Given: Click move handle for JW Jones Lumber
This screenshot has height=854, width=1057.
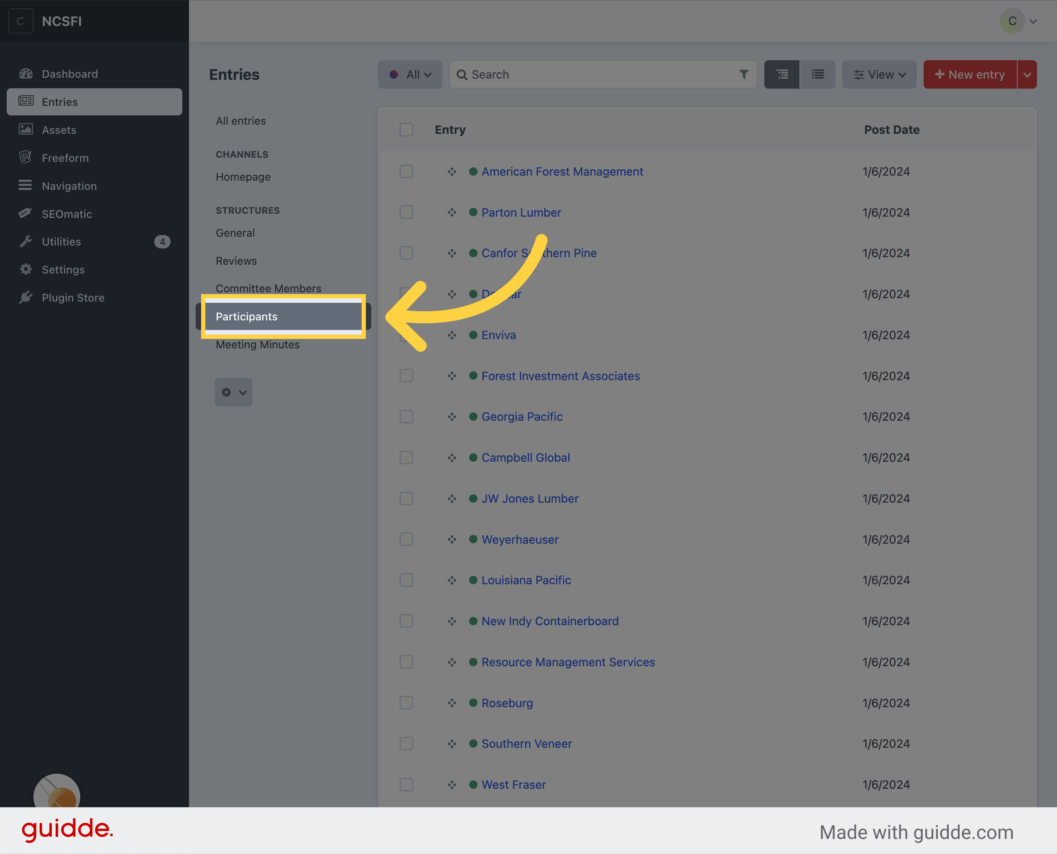Looking at the screenshot, I should point(452,499).
